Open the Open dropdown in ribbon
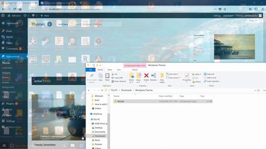 click(x=197, y=74)
